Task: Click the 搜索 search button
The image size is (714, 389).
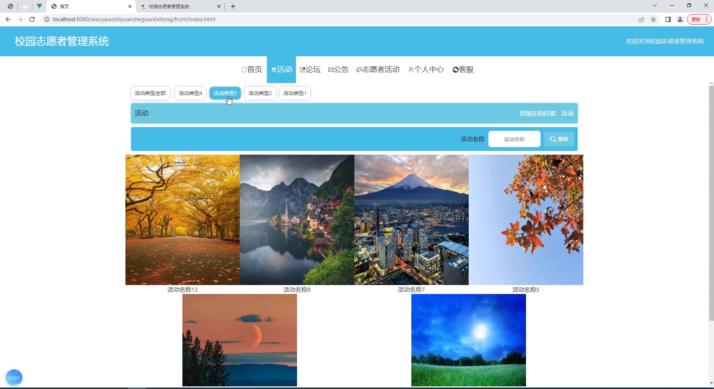Action: pyautogui.click(x=559, y=139)
